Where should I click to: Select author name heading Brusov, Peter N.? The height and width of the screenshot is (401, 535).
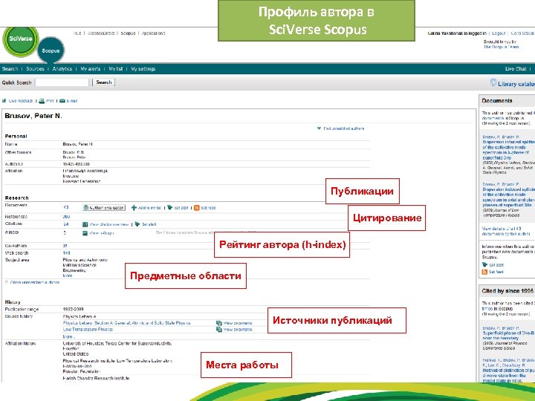pyautogui.click(x=33, y=116)
